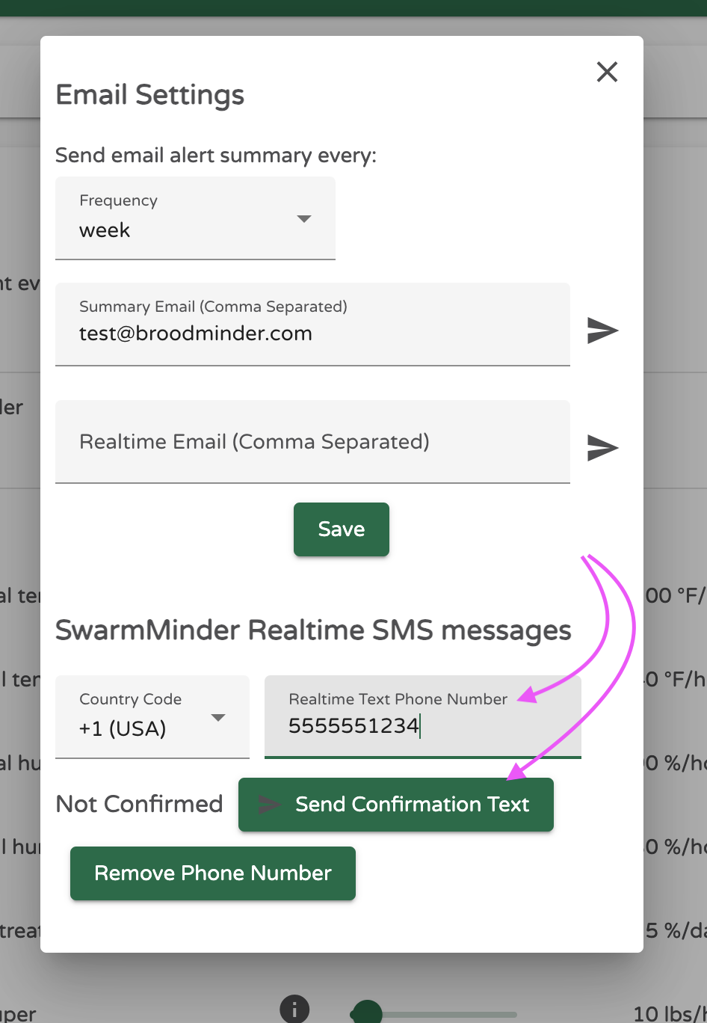Click Send Confirmation Text button
The image size is (707, 1023).
pos(396,805)
